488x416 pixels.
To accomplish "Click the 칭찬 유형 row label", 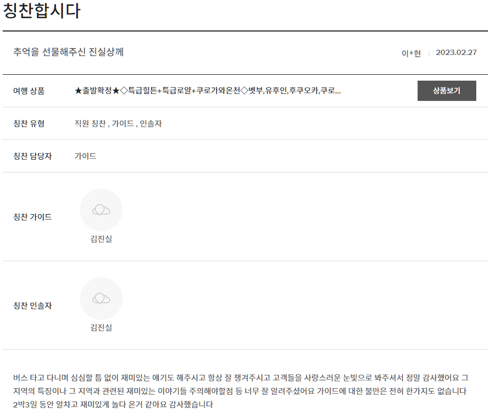I will click(x=29, y=124).
